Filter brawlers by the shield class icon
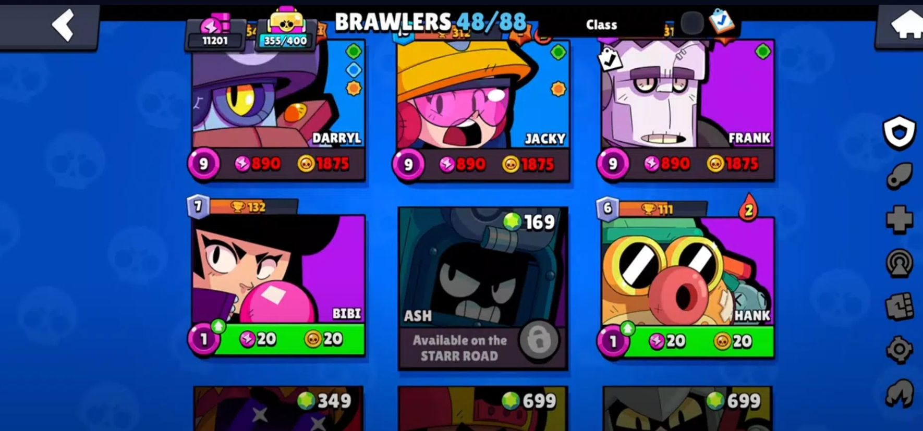Screen dimensions: 923x431 pos(900,133)
